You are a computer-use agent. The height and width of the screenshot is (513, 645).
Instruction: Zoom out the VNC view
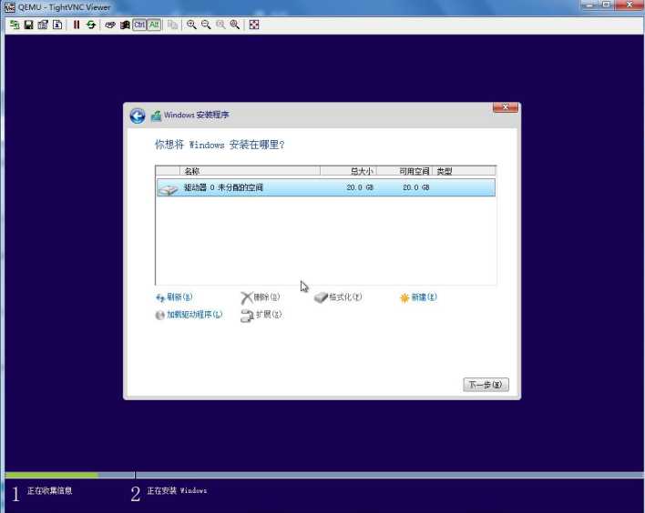(206, 25)
